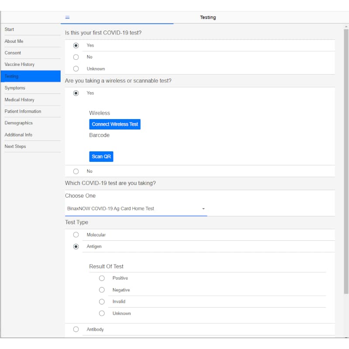This screenshot has width=349, height=349.
Task: Open the COVID-19 test type dropdown
Action: (x=135, y=209)
